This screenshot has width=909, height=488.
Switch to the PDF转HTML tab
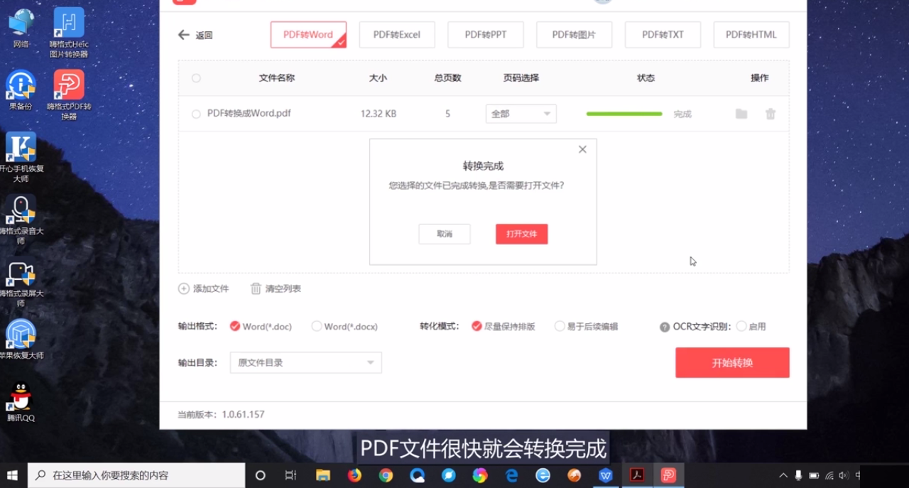pyautogui.click(x=751, y=35)
